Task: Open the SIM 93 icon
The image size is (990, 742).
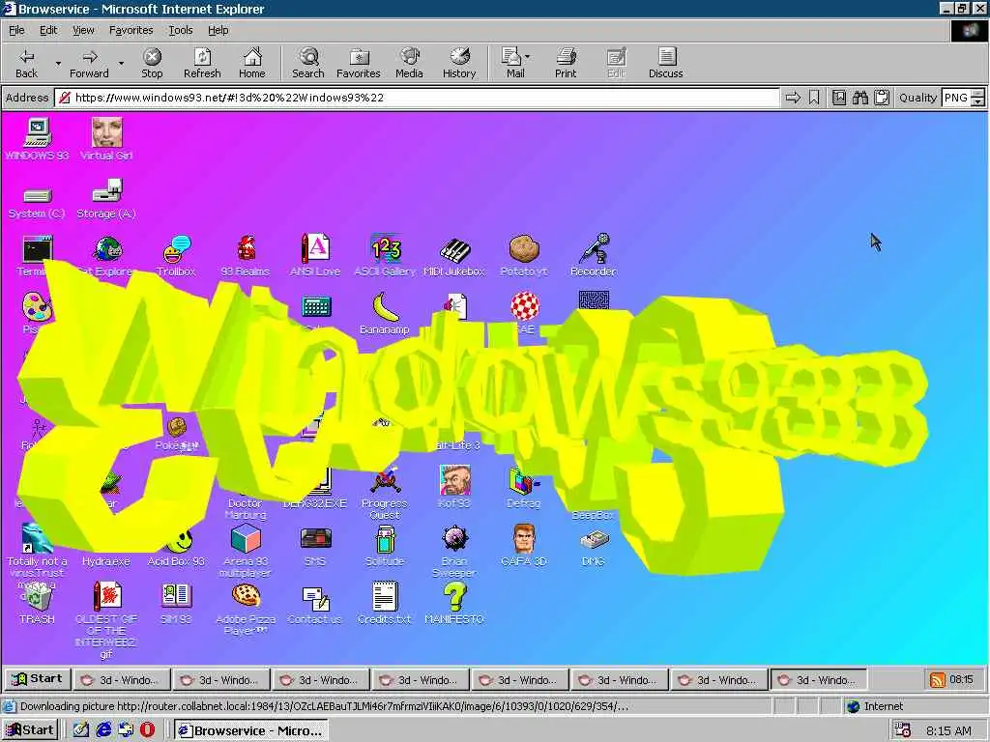Action: [176, 603]
